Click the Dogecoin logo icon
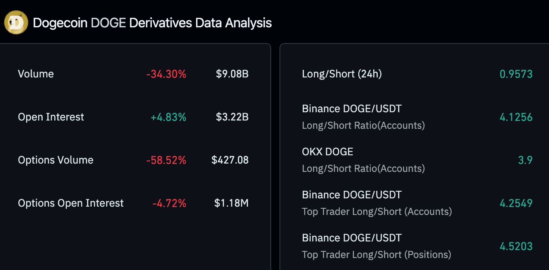 pos(16,23)
